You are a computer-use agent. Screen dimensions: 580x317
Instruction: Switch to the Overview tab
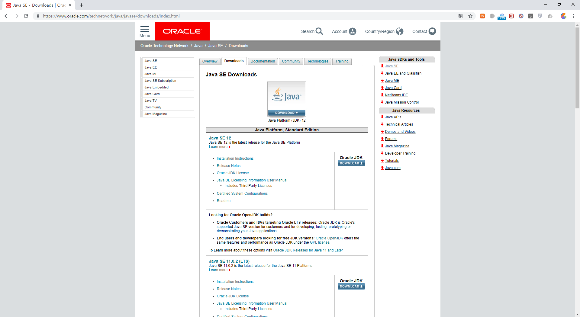pyautogui.click(x=210, y=61)
